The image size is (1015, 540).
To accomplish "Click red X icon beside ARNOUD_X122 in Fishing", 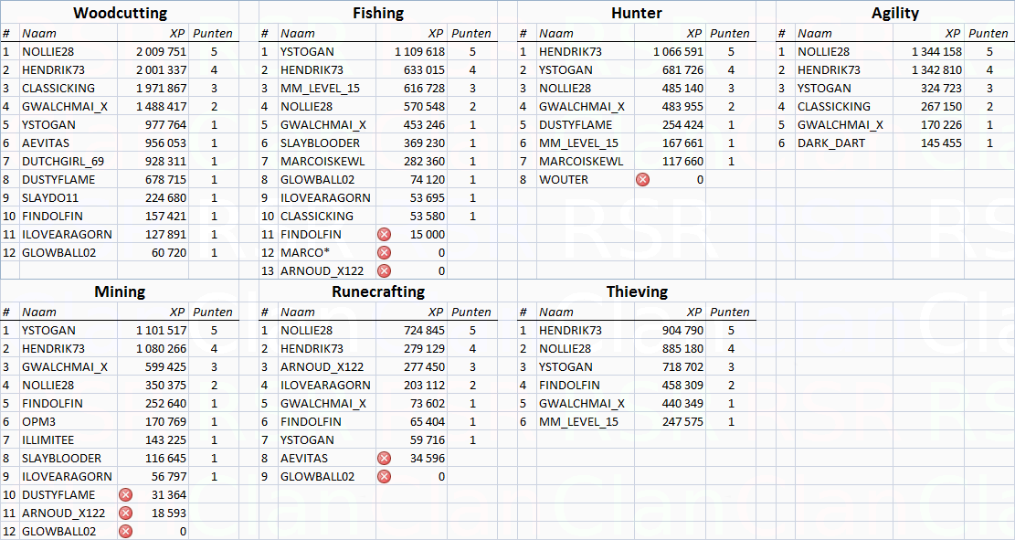I will 384,270.
